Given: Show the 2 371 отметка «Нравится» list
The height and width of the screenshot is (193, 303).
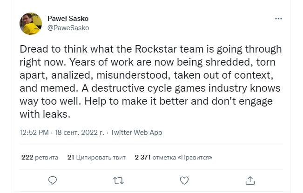Looking at the screenshot, I should pos(173,157).
